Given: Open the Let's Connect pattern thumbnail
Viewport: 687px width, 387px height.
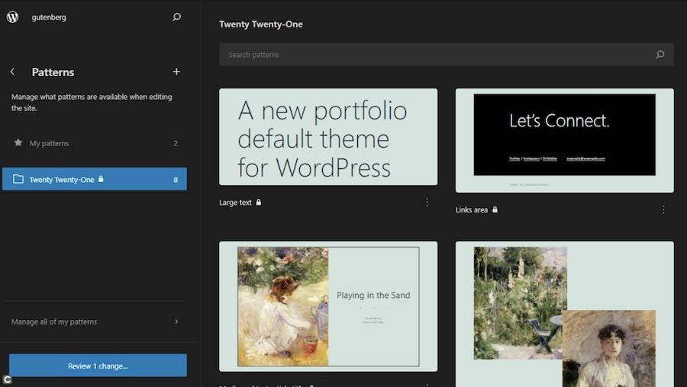Looking at the screenshot, I should pyautogui.click(x=564, y=140).
